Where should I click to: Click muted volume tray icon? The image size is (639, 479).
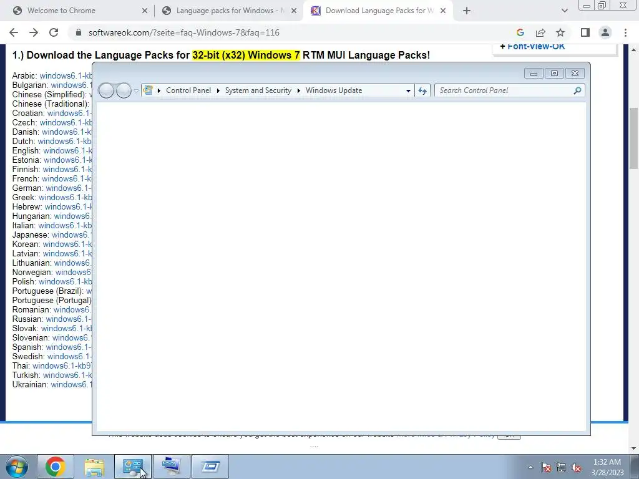(576, 467)
